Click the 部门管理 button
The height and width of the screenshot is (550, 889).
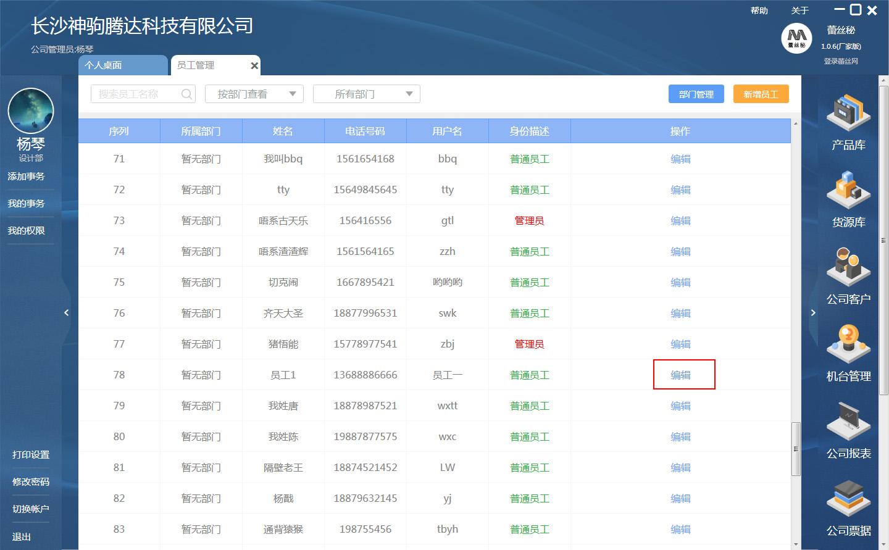(696, 94)
